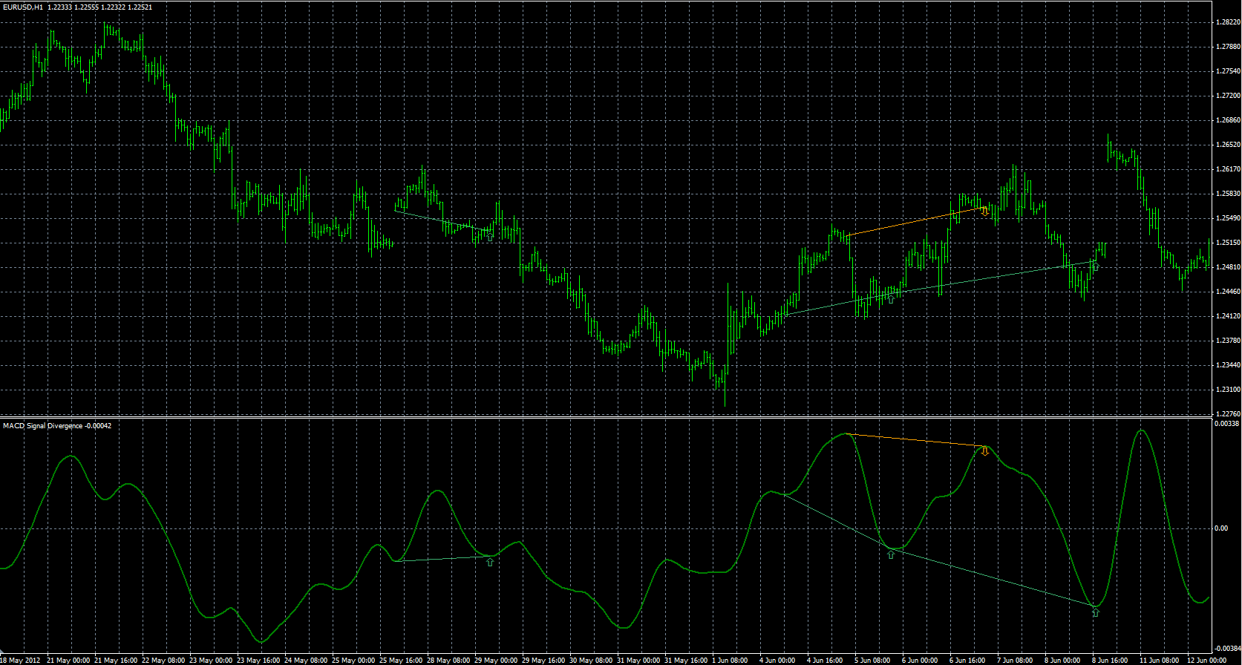This screenshot has height=665, width=1242.
Task: Click the 23 May 00:00 time label
Action: [x=211, y=660]
